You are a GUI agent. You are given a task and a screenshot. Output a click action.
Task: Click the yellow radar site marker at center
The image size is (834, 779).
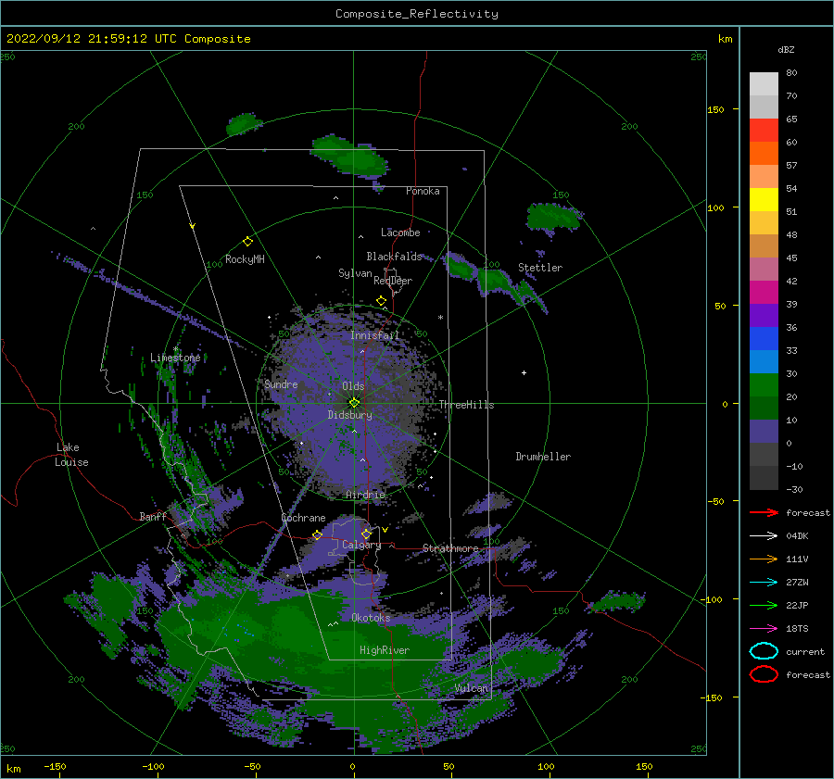pyautogui.click(x=354, y=403)
